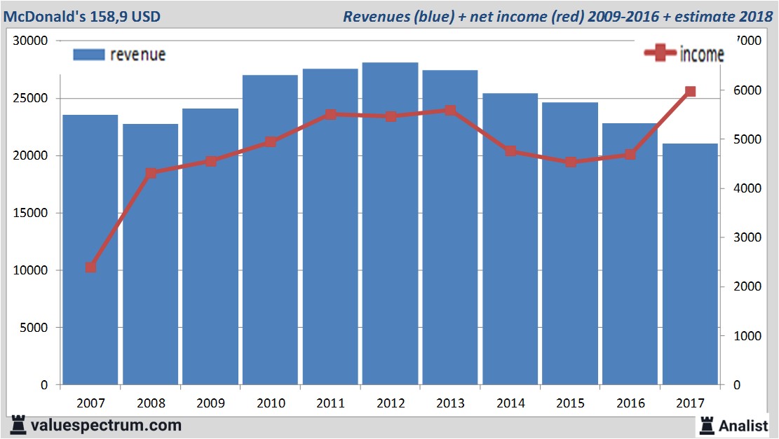Click the 2013 x-axis year label
This screenshot has height=439, width=779.
(450, 403)
